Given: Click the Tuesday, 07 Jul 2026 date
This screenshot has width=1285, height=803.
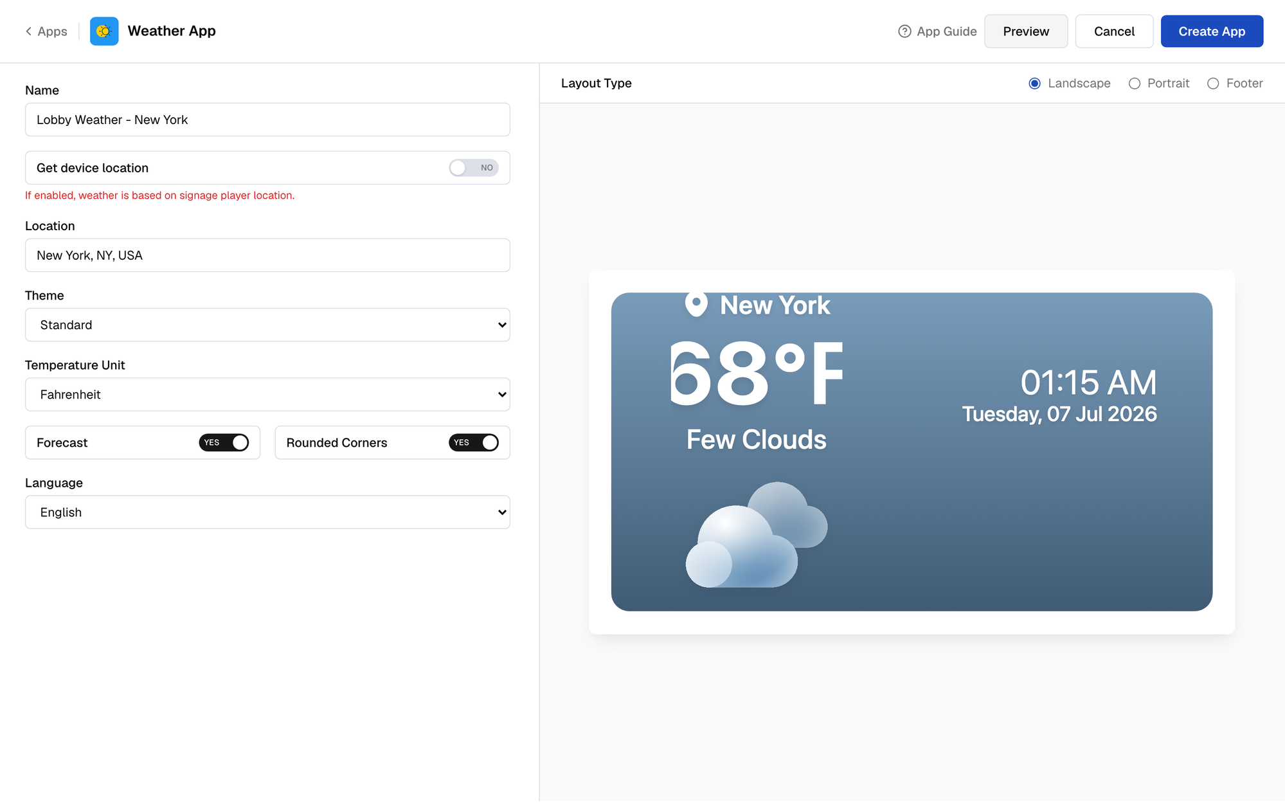Looking at the screenshot, I should [x=1059, y=414].
